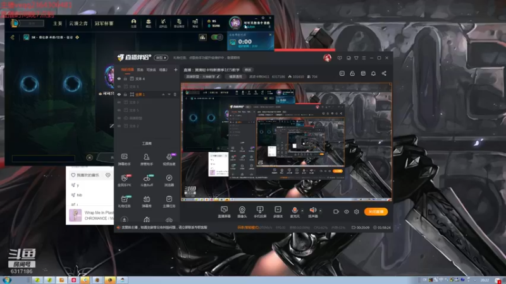
Task: Close the queue timer popup in game client
Action: coord(271,35)
